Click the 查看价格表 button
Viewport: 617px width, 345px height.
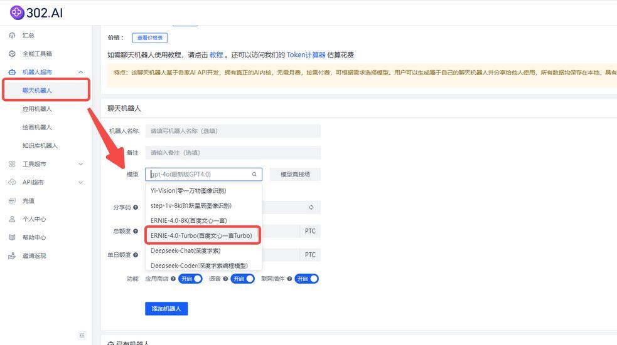pos(150,38)
